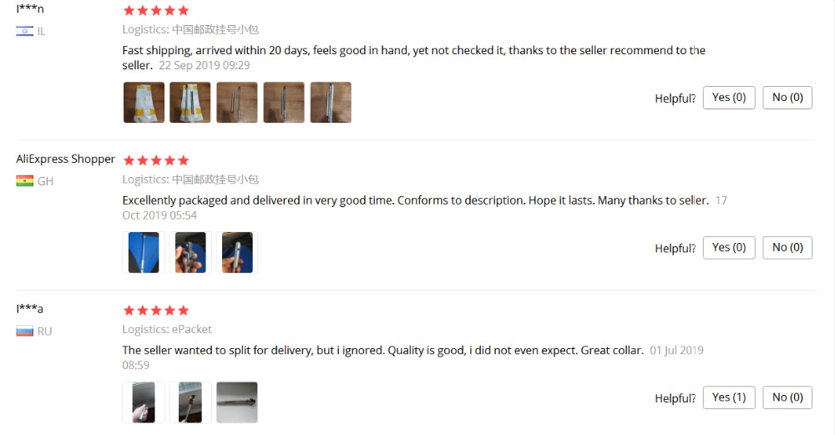
Task: Open first blue photo in Ghana review
Action: [144, 252]
